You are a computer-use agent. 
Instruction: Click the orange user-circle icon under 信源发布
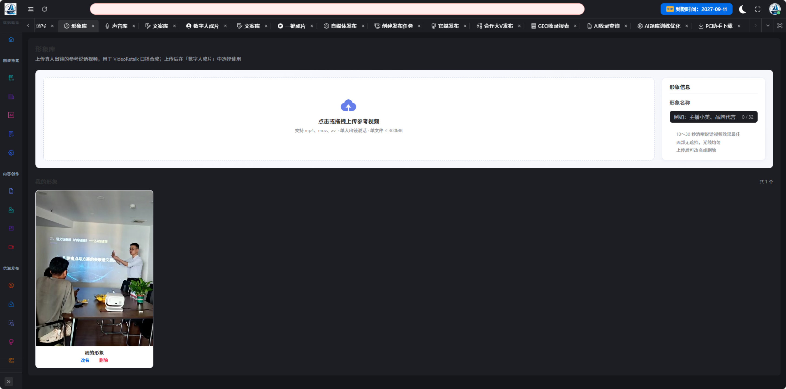11,286
